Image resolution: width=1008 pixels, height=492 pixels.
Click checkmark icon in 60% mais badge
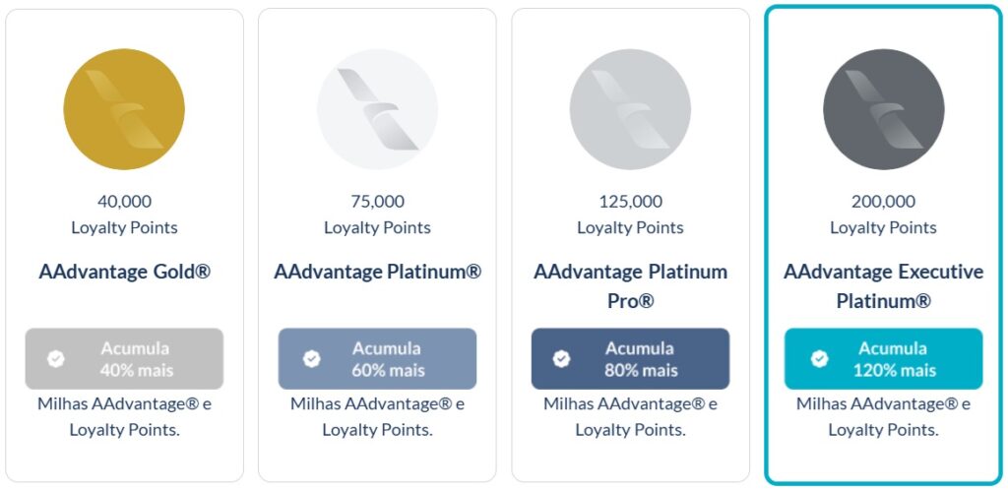coord(312,359)
